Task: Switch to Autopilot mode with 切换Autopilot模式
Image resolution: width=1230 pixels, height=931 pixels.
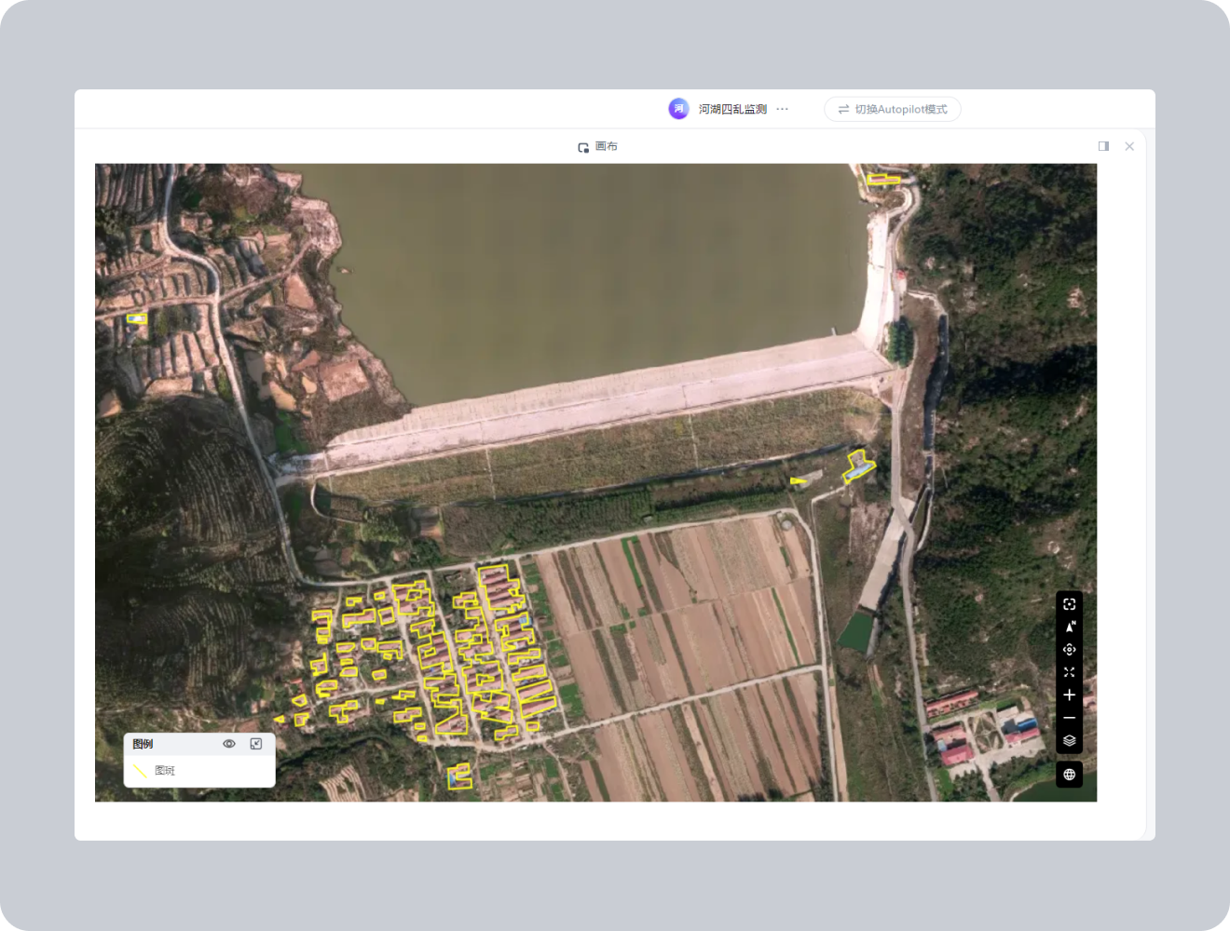Action: coord(893,109)
